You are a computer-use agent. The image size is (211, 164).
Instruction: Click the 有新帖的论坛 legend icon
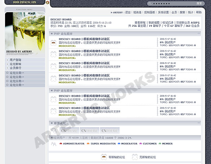click(104, 157)
